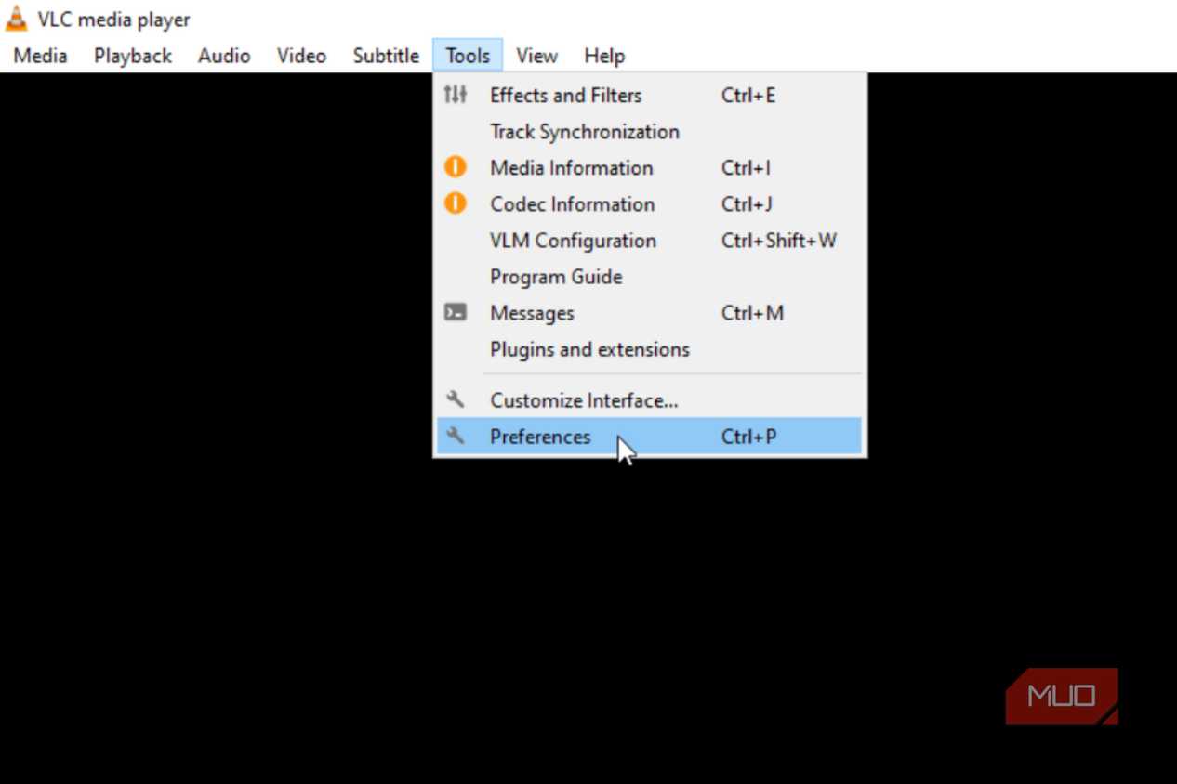Open the Help menu

pos(604,56)
